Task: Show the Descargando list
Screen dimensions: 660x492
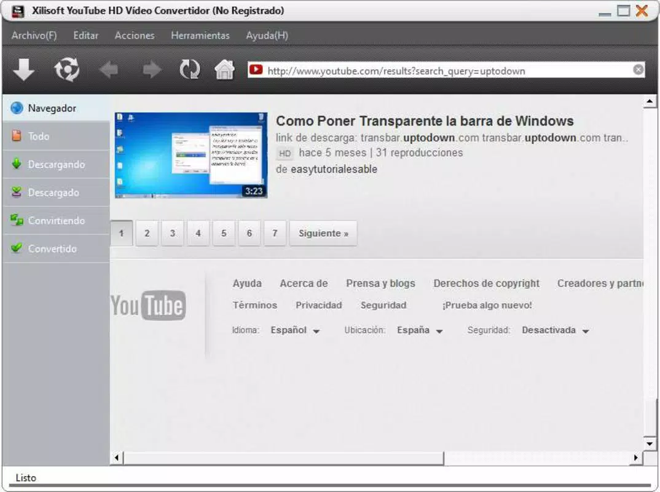Action: (x=55, y=164)
